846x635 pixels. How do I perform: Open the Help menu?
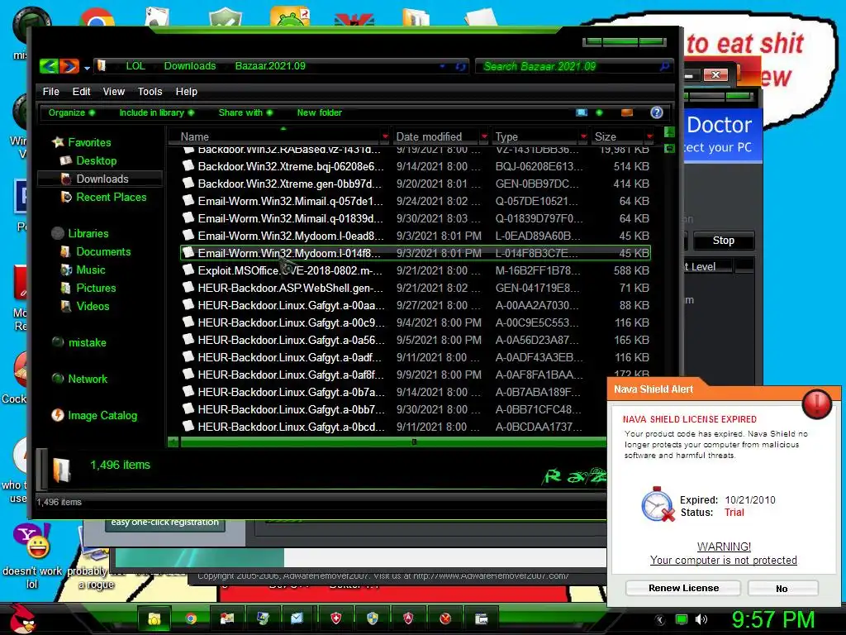pos(187,92)
